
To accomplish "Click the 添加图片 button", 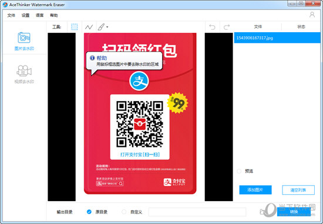I will coord(255,190).
